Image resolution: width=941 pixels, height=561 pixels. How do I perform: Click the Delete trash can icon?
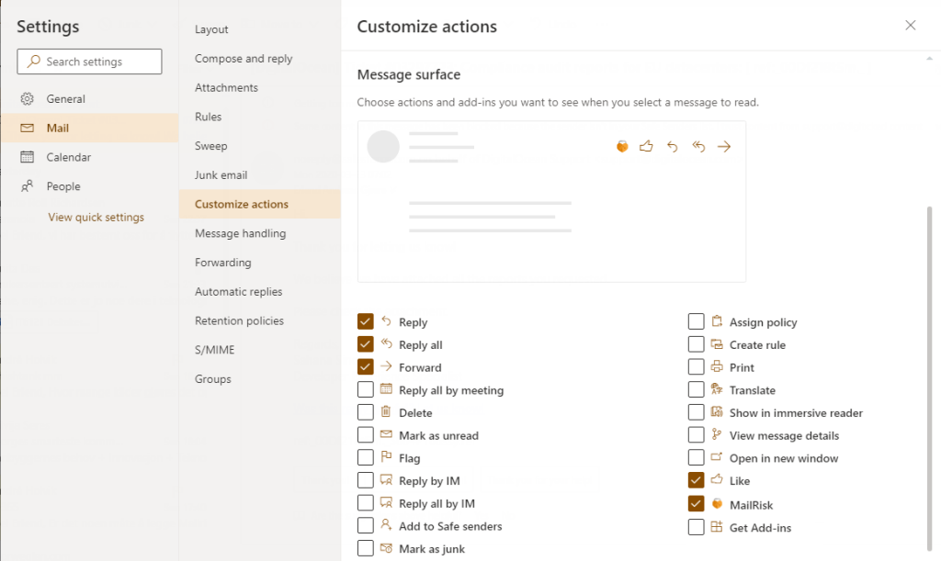386,413
